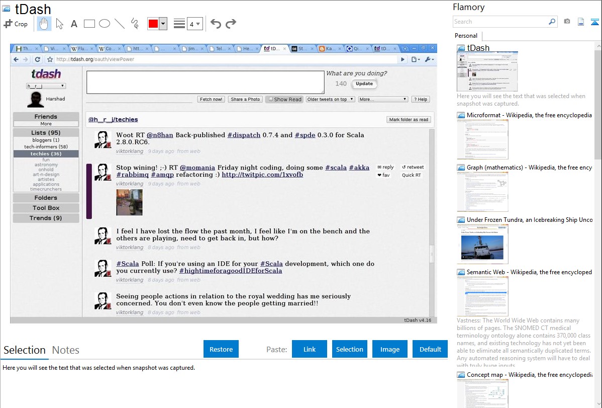This screenshot has width=602, height=408.
Task: Pick the ellipse shape tool
Action: pos(105,24)
